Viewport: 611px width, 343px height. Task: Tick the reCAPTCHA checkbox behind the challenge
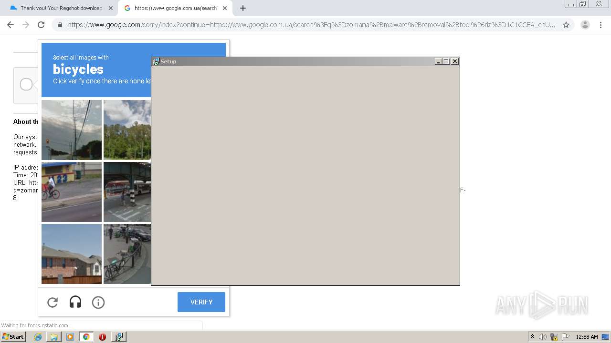tap(26, 85)
